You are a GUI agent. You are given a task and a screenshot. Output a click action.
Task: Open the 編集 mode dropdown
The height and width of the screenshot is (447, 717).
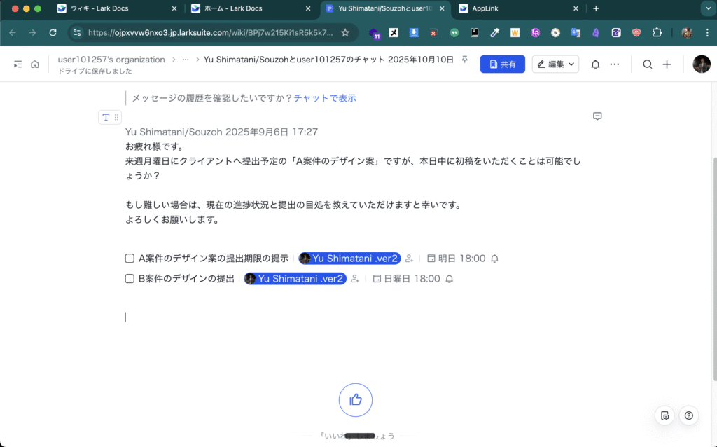pyautogui.click(x=555, y=64)
